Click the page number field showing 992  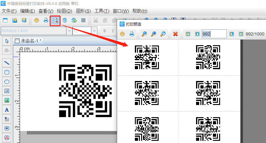pyautogui.click(x=214, y=34)
